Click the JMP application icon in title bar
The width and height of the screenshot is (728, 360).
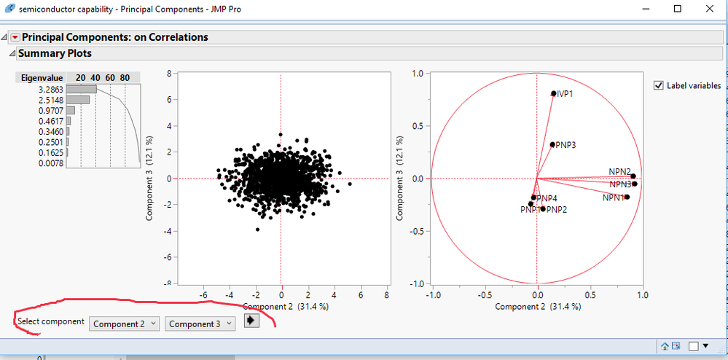[9, 9]
